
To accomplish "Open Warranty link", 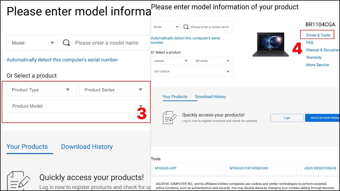I will pyautogui.click(x=314, y=57).
